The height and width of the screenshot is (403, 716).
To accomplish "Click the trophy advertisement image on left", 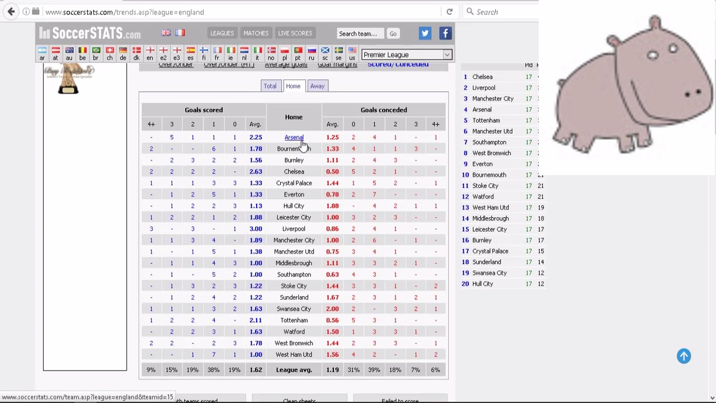I will [69, 78].
